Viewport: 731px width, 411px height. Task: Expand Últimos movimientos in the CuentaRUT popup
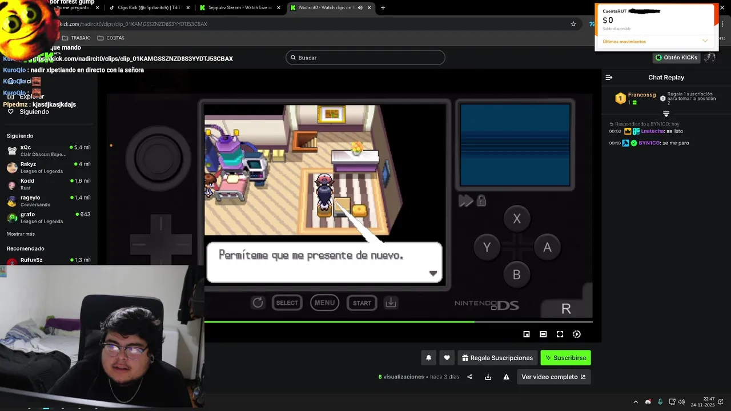tap(705, 41)
